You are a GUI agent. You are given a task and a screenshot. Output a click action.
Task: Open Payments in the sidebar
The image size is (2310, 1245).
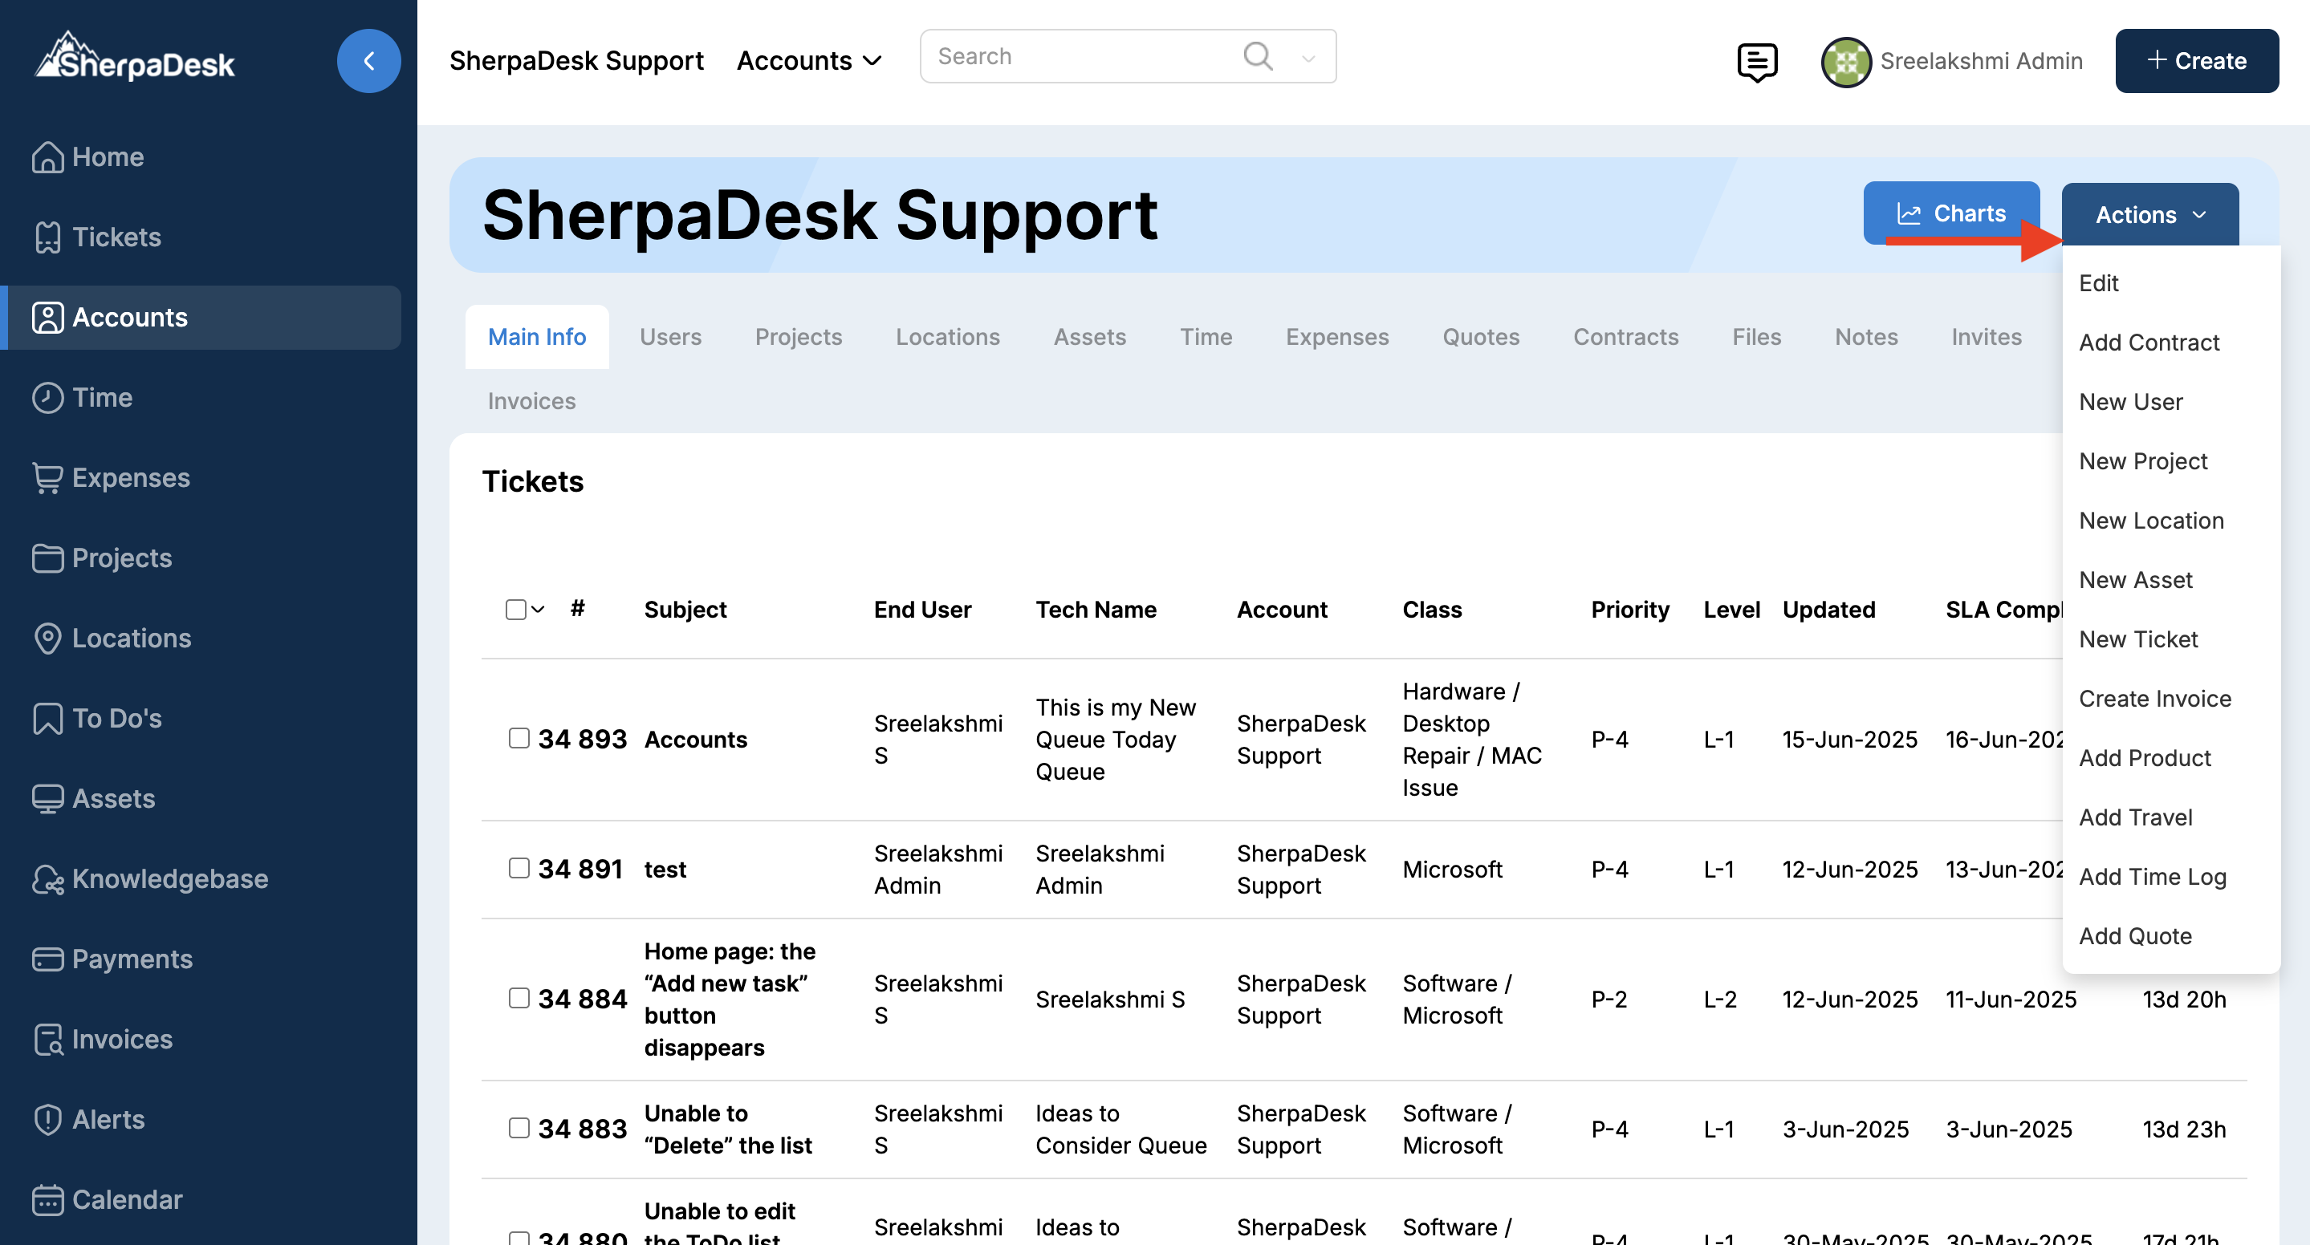(132, 959)
